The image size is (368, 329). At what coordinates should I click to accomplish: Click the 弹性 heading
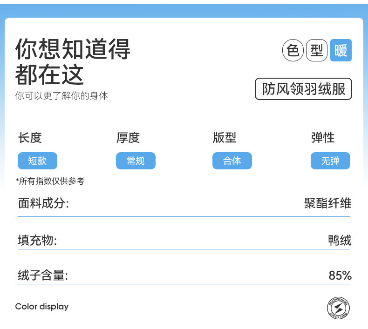pos(323,137)
